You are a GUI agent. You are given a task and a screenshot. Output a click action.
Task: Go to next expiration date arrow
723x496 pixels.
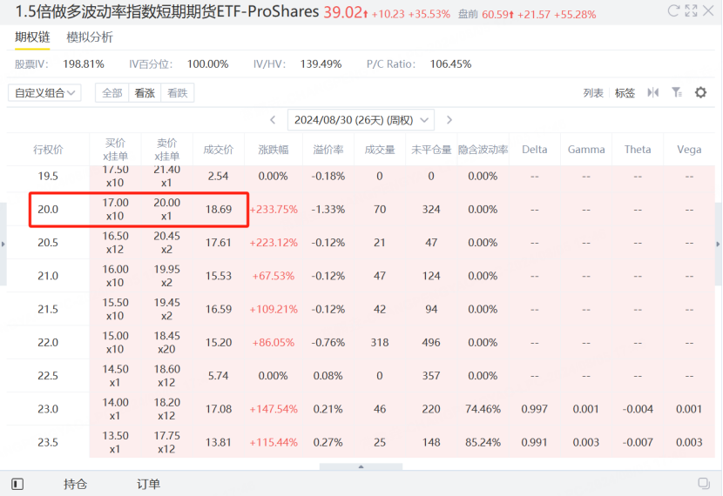tap(449, 120)
